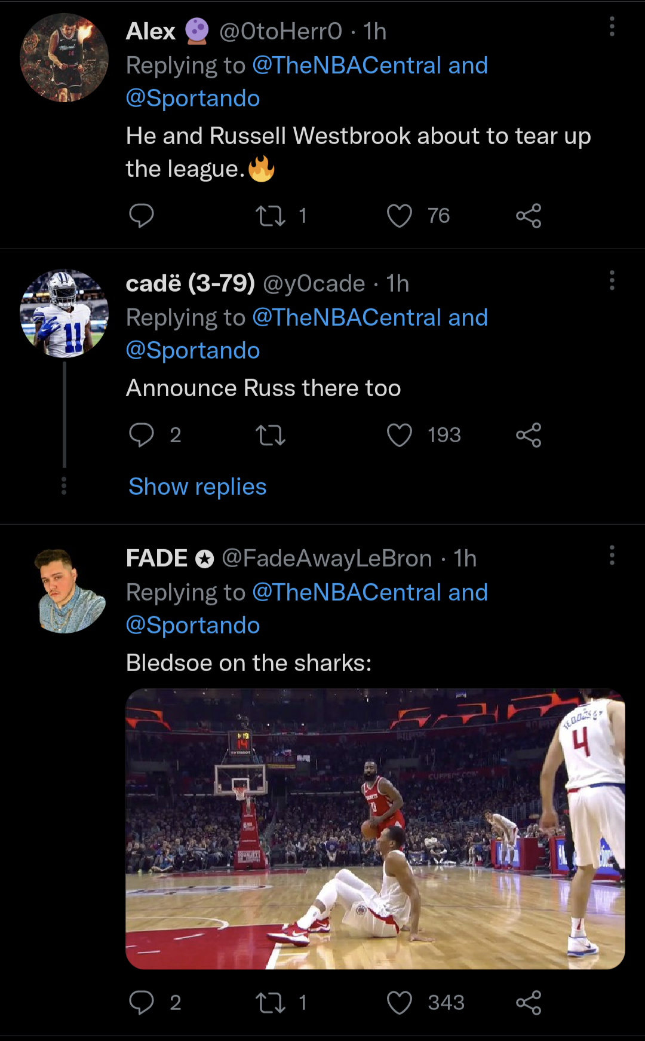
Task: Open more options on Alex's tweet
Action: coord(612,27)
